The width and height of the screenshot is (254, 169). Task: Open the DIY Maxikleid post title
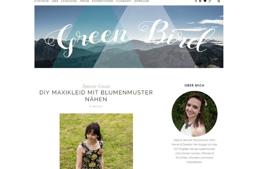pos(96,96)
